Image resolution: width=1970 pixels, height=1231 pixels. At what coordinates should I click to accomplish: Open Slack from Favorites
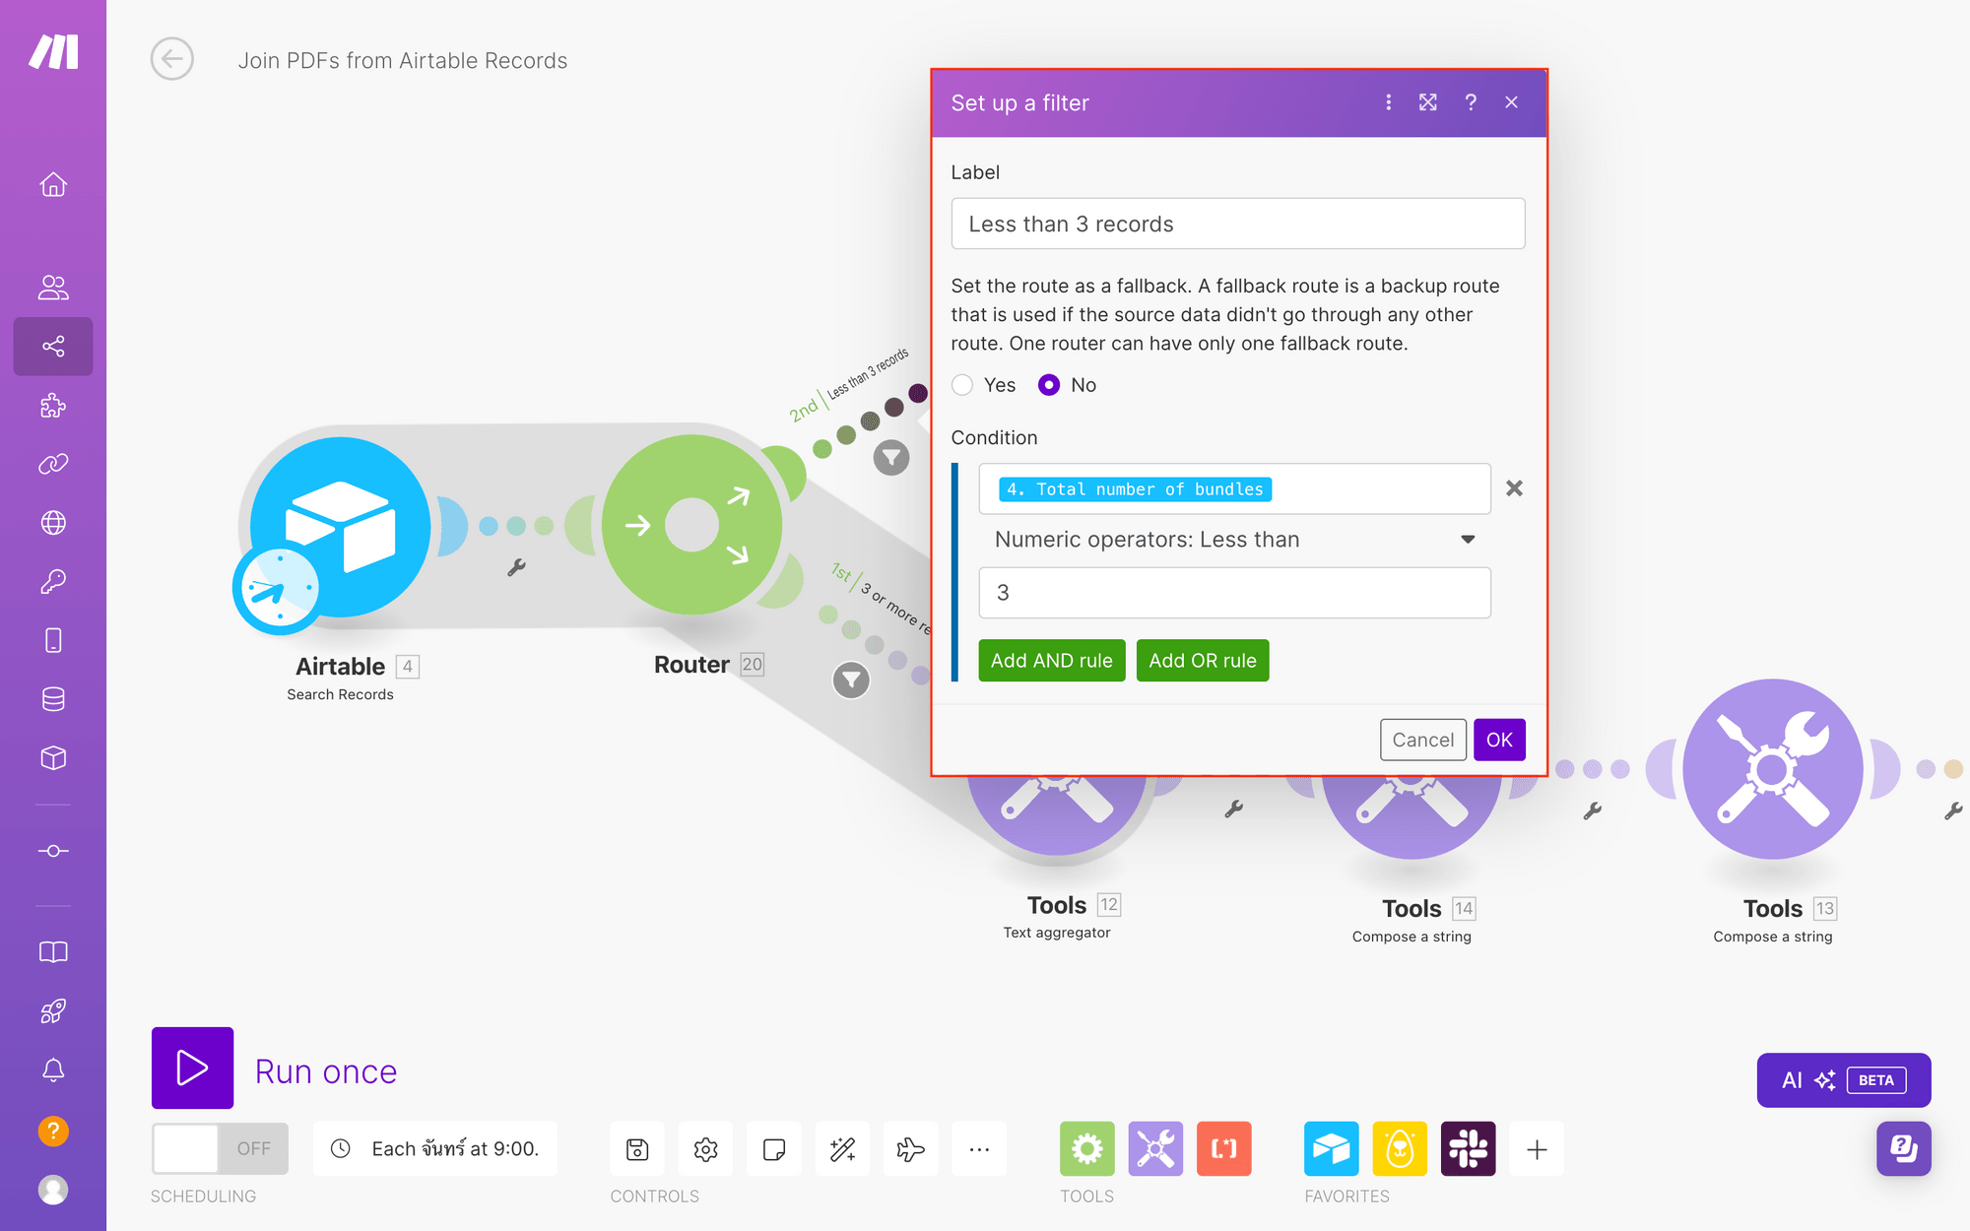(x=1469, y=1148)
